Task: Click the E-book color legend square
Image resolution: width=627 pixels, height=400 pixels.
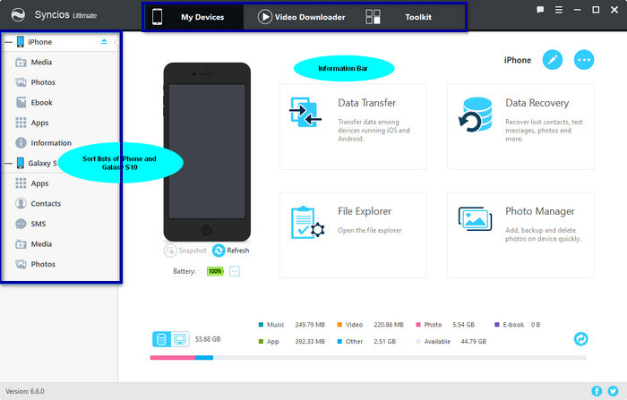Action: (496, 325)
